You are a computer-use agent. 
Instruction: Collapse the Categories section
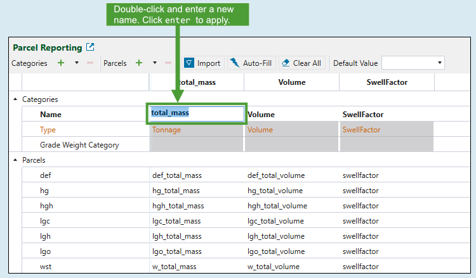pyautogui.click(x=15, y=99)
